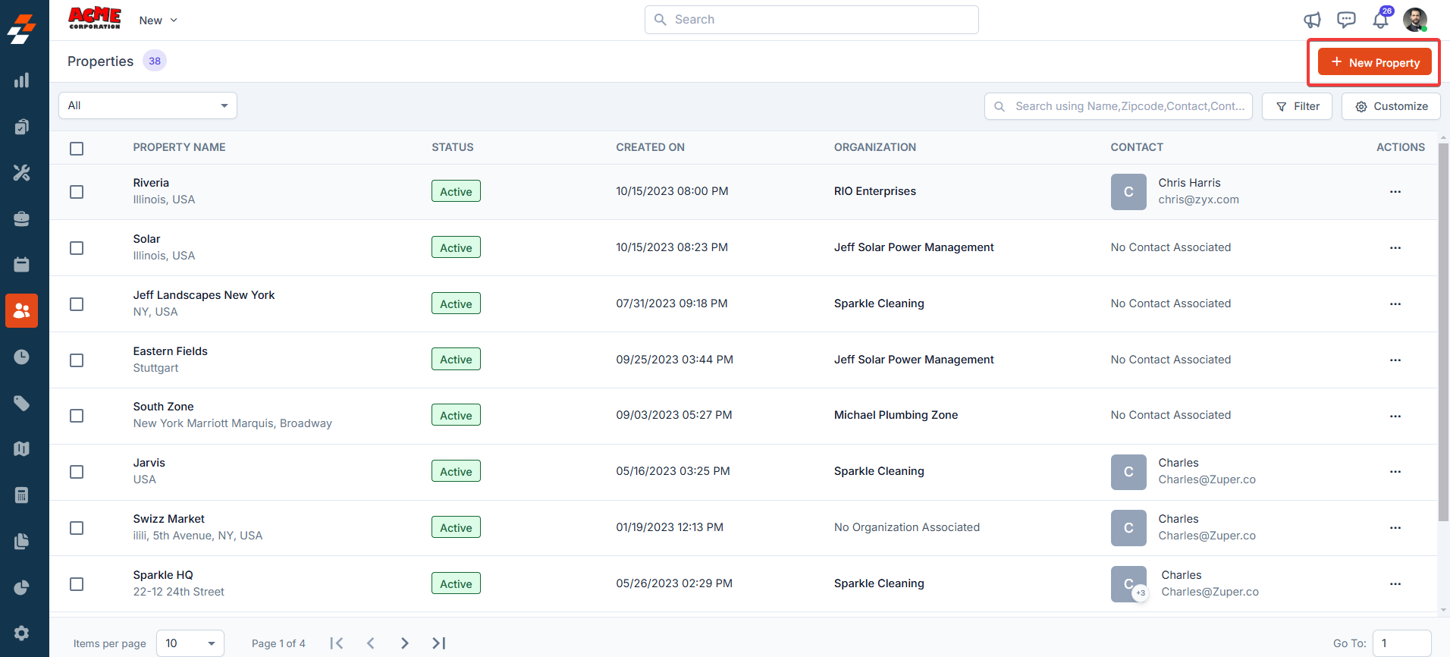This screenshot has width=1450, height=657.
Task: Click the ACME Corporation logo
Action: [95, 18]
